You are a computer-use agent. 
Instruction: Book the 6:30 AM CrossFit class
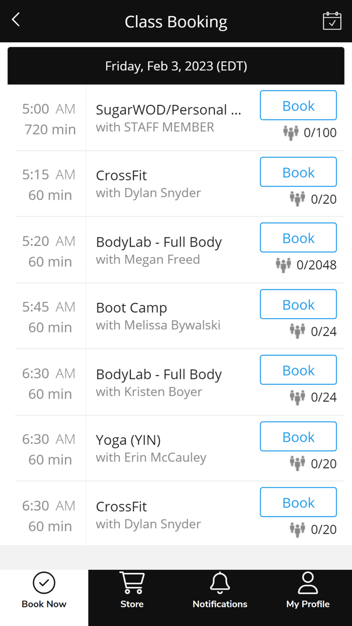tap(298, 502)
